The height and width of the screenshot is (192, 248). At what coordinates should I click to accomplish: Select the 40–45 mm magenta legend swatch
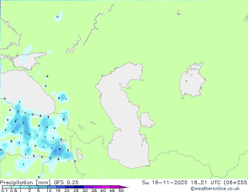[x=106, y=187]
